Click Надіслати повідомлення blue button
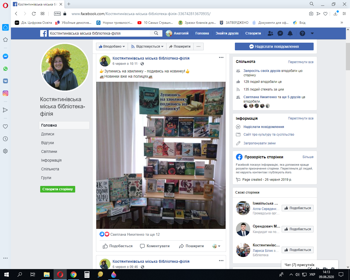This screenshot has height=280, width=350. (x=274, y=46)
